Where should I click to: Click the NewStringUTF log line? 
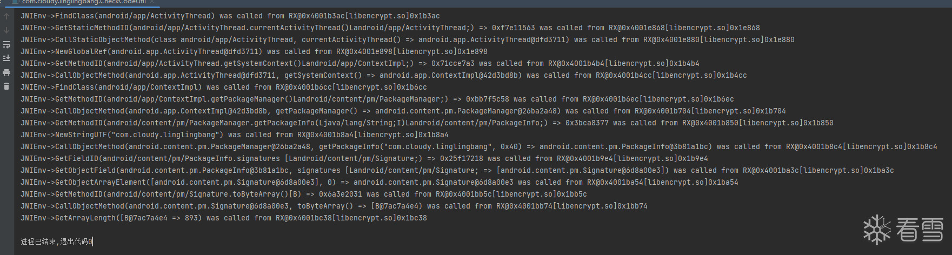click(234, 135)
